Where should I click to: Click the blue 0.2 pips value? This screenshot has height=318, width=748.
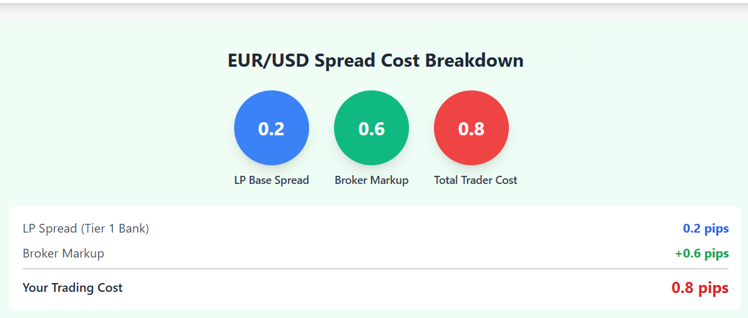(706, 229)
